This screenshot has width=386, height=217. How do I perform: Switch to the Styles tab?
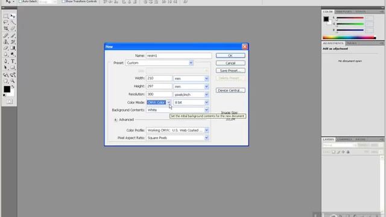361,11
